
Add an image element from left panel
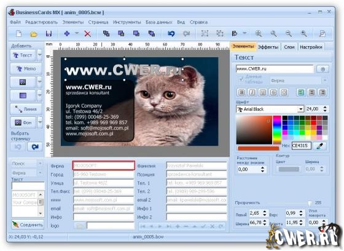[x=23, y=82]
